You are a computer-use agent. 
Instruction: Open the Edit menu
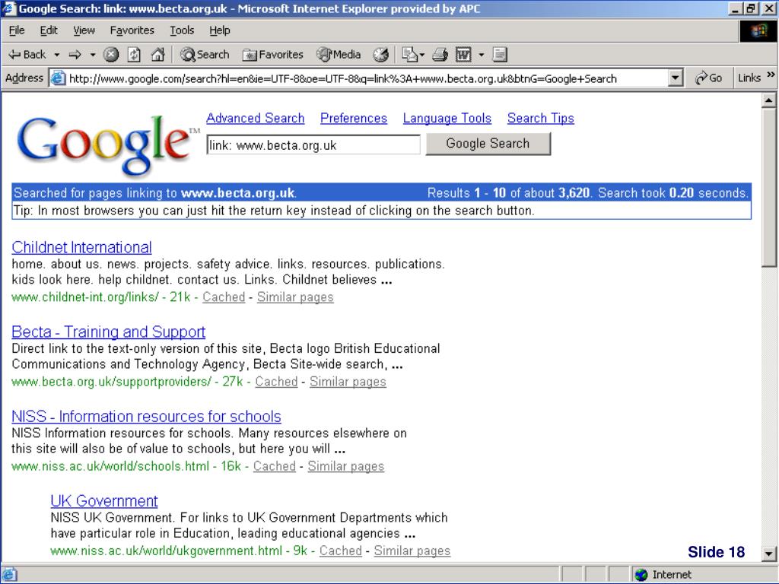48,30
